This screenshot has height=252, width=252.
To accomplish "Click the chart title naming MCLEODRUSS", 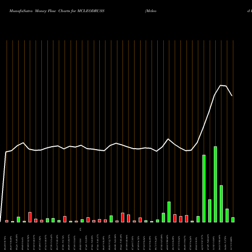I will [x=57, y=11].
